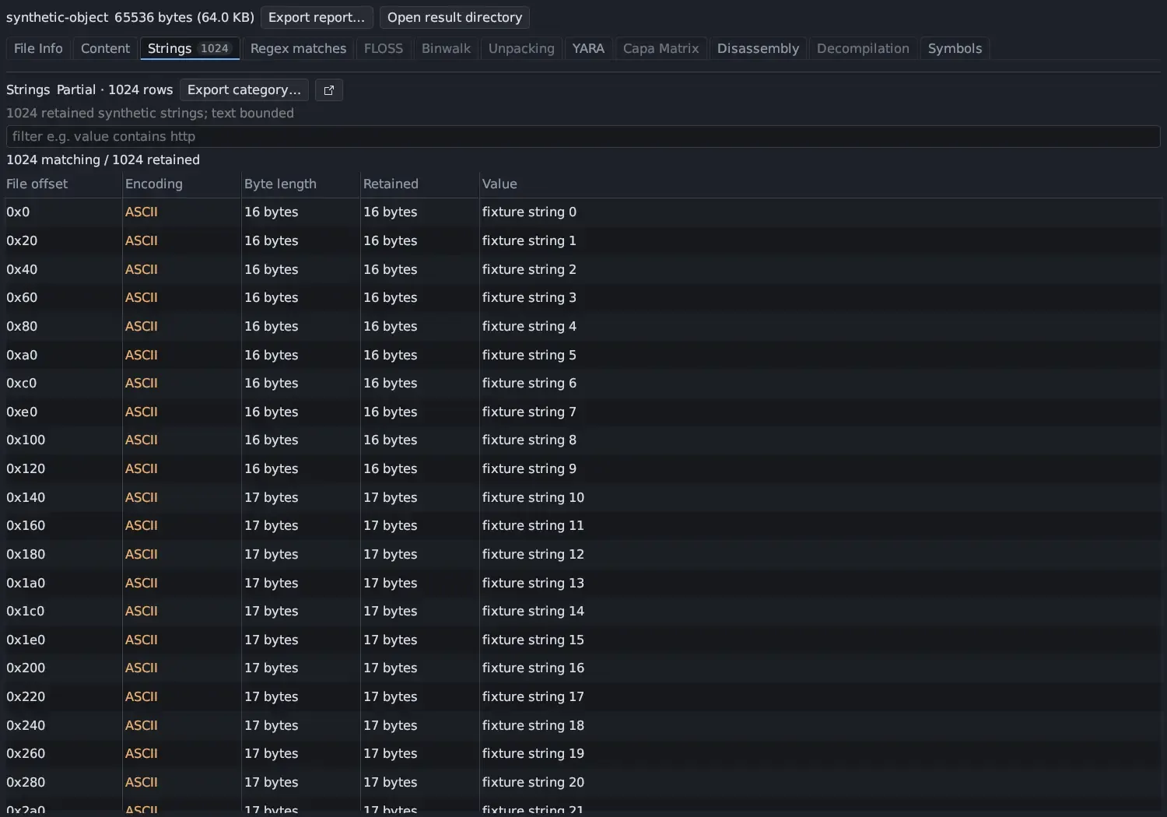Open the strings view pop-out icon
1167x817 pixels.
click(x=328, y=90)
